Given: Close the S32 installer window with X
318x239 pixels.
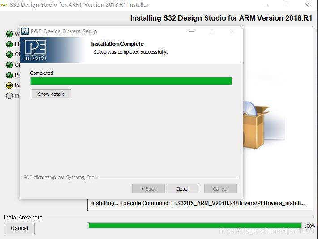Looking at the screenshot, I should tap(307, 5).
